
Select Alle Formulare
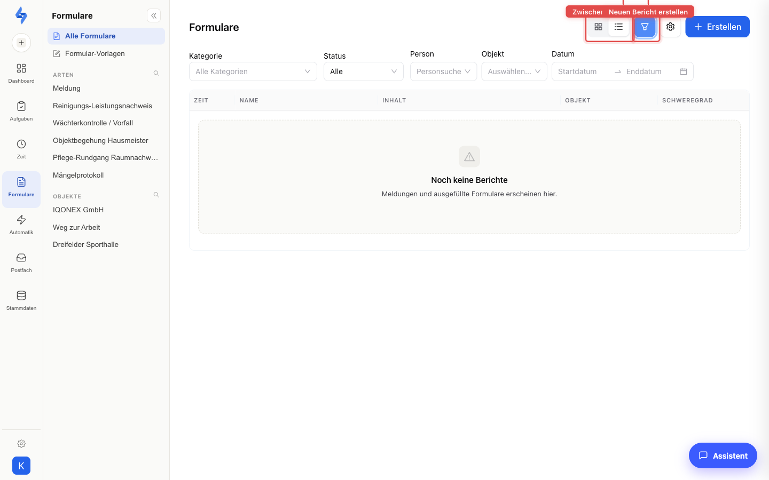click(106, 36)
